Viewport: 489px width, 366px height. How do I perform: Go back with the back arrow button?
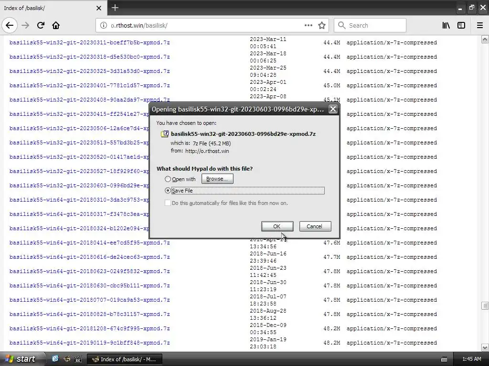10,25
